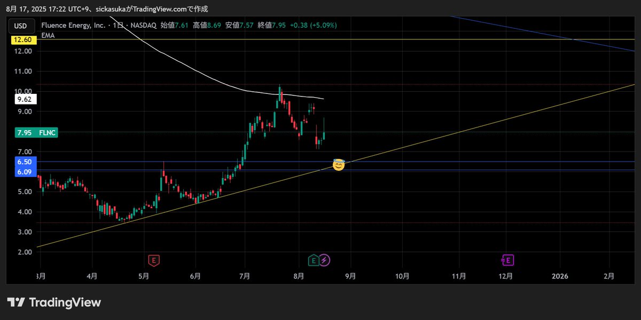The image size is (641, 320).
Task: Click the 2月 label on the time axis
Action: 609,276
